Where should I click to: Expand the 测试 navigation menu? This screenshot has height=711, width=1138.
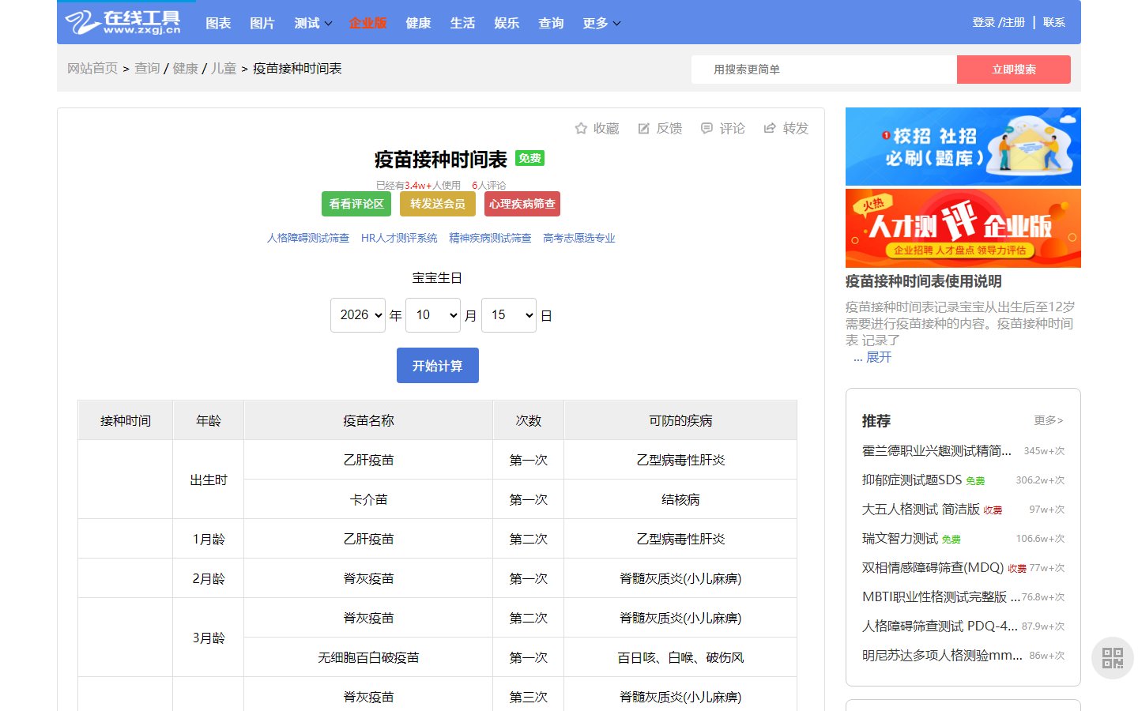coord(313,23)
